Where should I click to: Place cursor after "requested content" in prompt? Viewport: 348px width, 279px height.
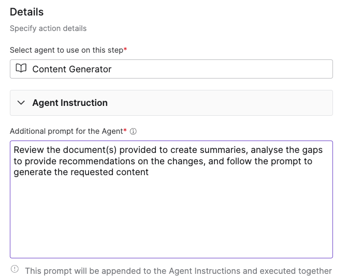(149, 172)
